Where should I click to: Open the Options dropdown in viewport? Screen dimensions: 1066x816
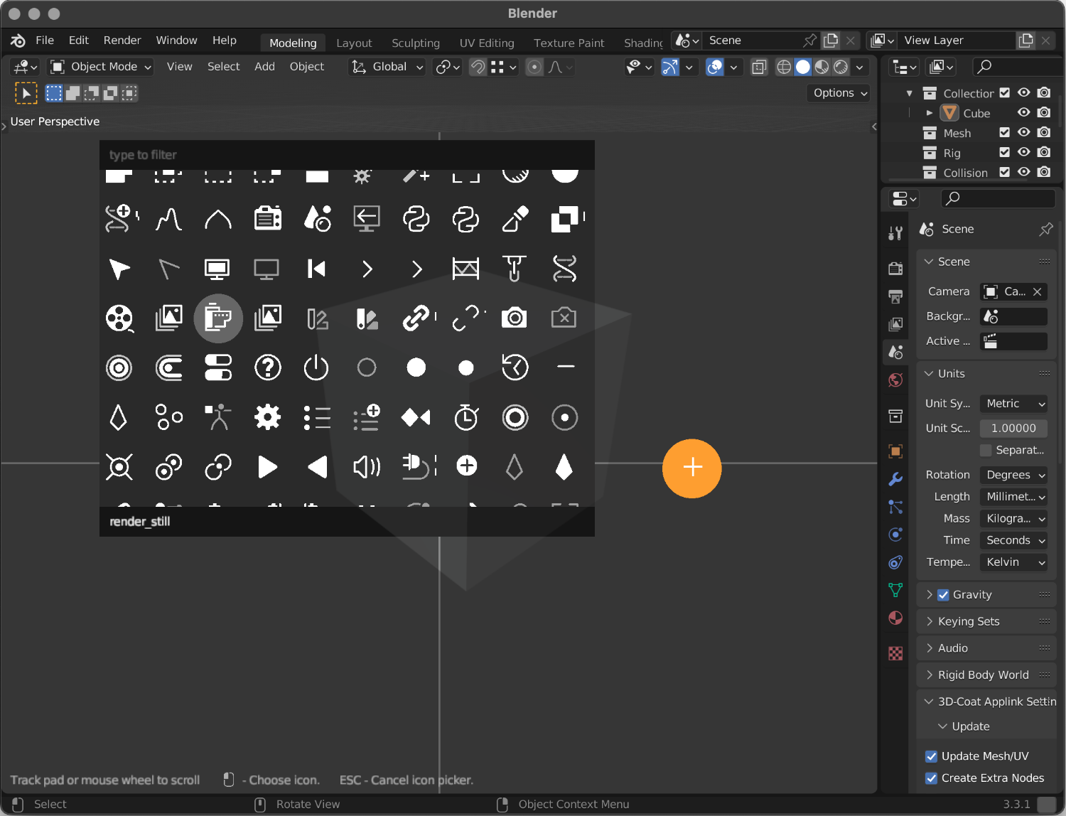point(839,93)
